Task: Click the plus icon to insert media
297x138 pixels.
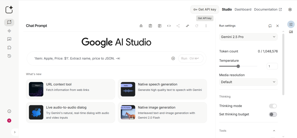Action: coord(173,58)
